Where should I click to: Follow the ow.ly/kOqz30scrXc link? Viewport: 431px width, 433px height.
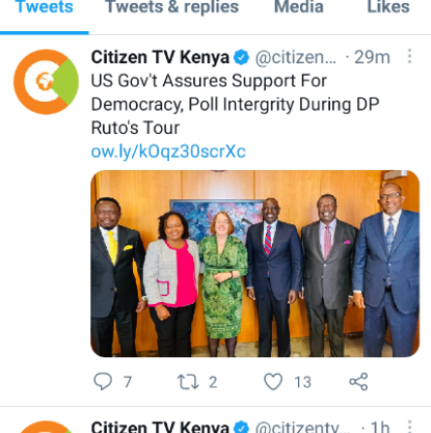168,151
